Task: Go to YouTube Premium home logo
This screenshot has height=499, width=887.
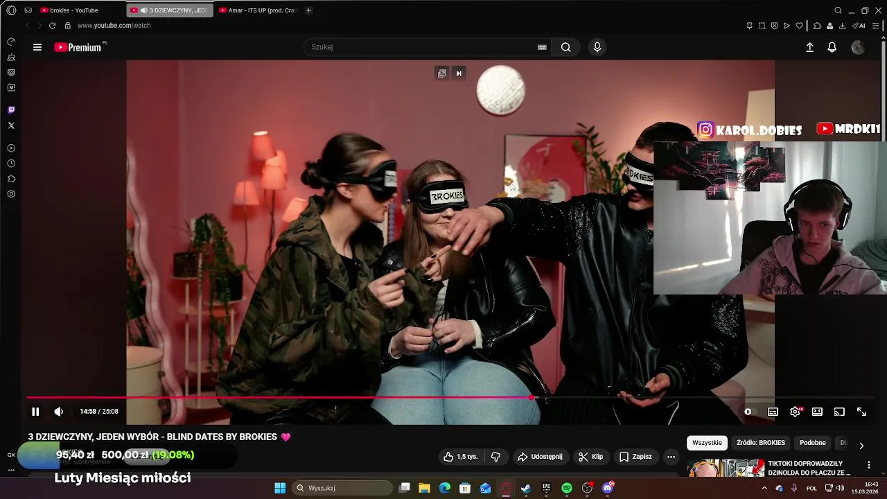Action: tap(78, 47)
